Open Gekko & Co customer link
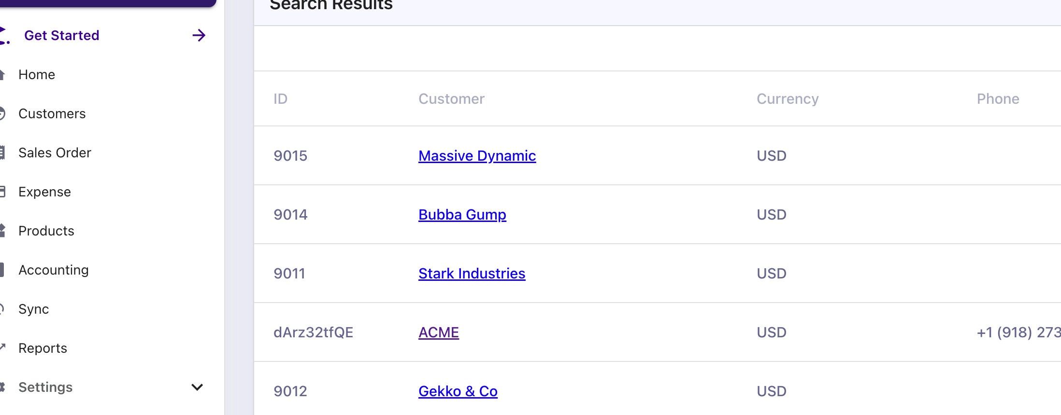The image size is (1061, 415). 458,391
